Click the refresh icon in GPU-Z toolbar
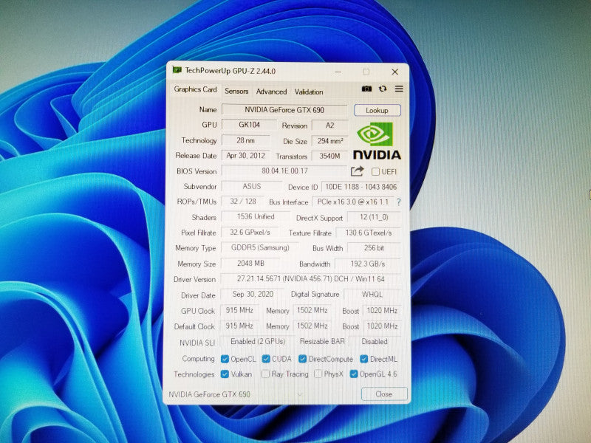The image size is (591, 443). (383, 89)
